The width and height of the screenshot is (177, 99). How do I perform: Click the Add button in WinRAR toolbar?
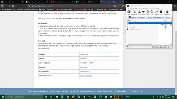click(x=129, y=13)
